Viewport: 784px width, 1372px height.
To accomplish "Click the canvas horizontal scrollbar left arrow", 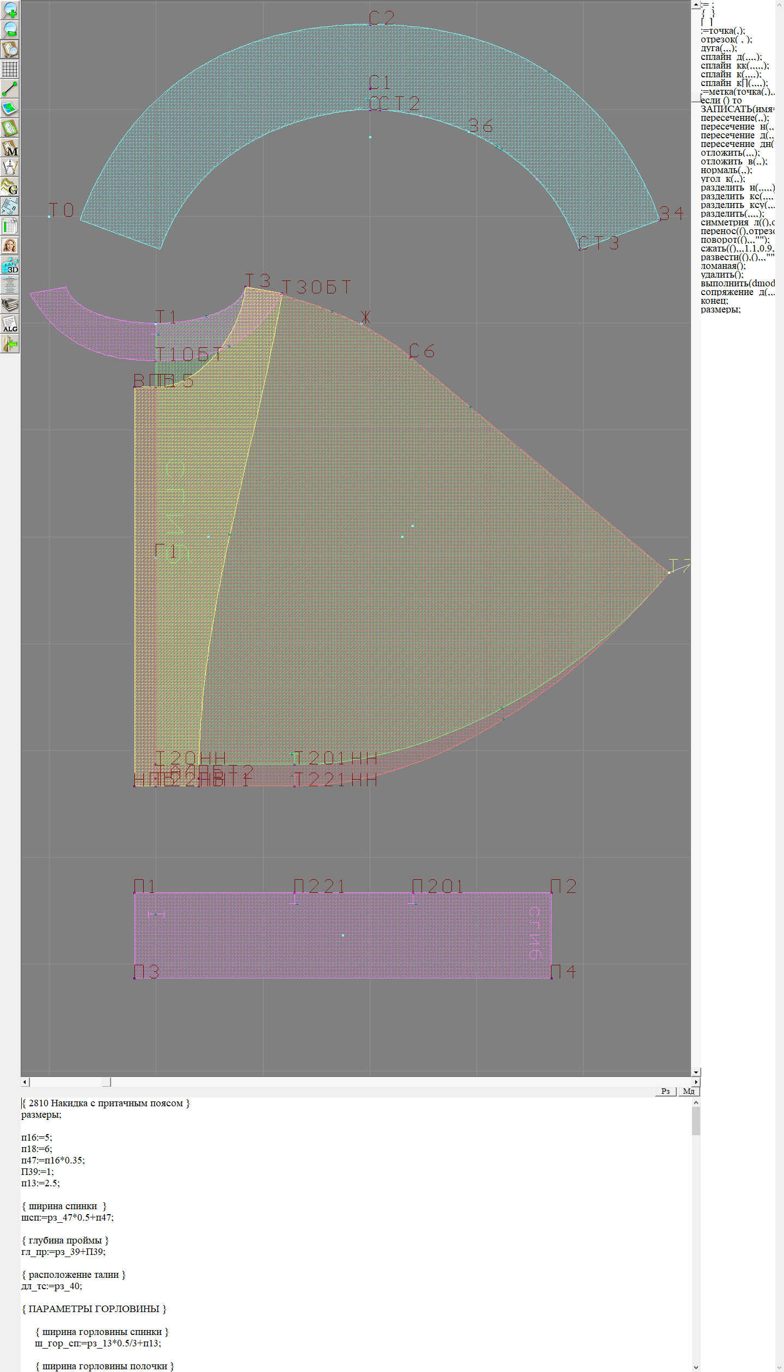I will pyautogui.click(x=24, y=1082).
